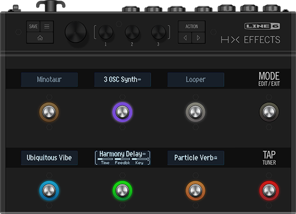296x214 pixels.
Task: Select the Looper effect label
Action: [x=196, y=80]
